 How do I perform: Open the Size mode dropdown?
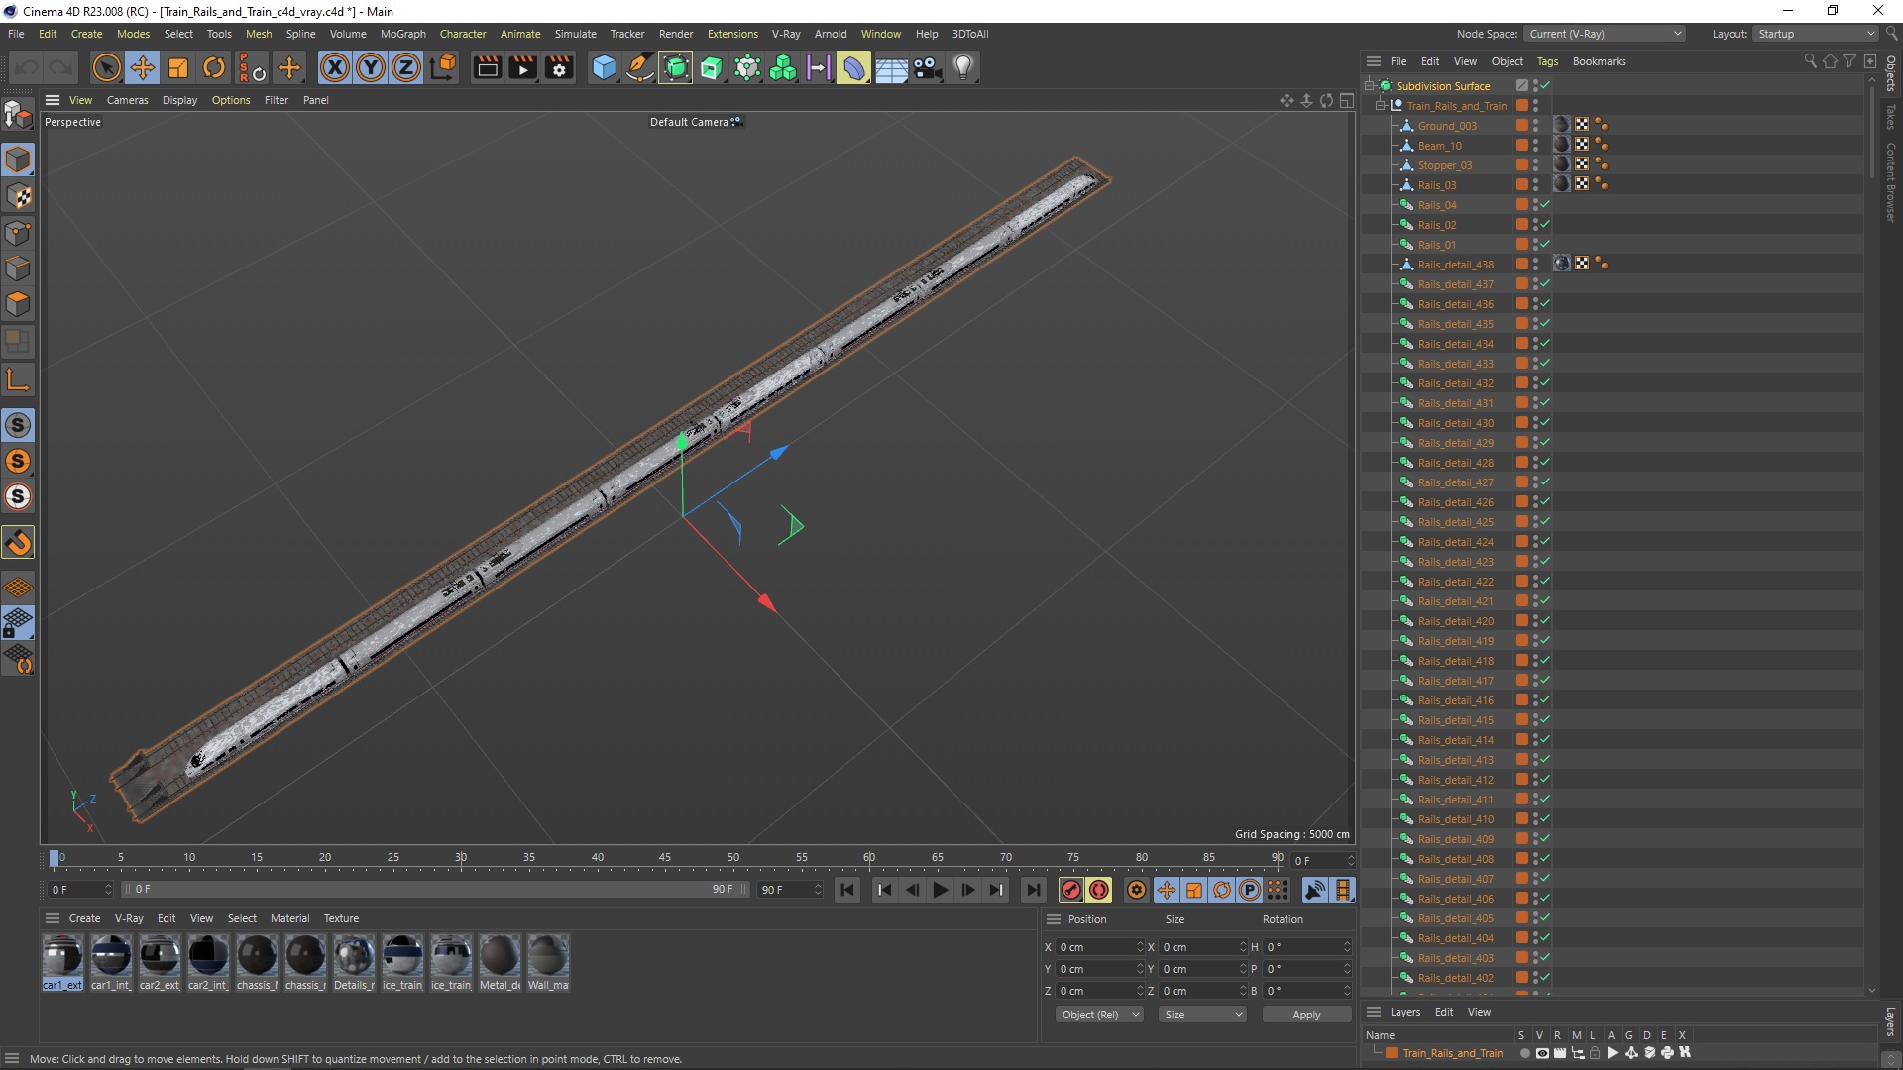tap(1202, 1015)
